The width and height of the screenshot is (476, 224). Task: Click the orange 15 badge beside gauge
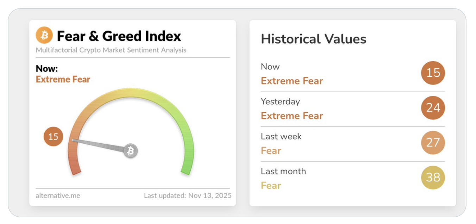pos(53,136)
